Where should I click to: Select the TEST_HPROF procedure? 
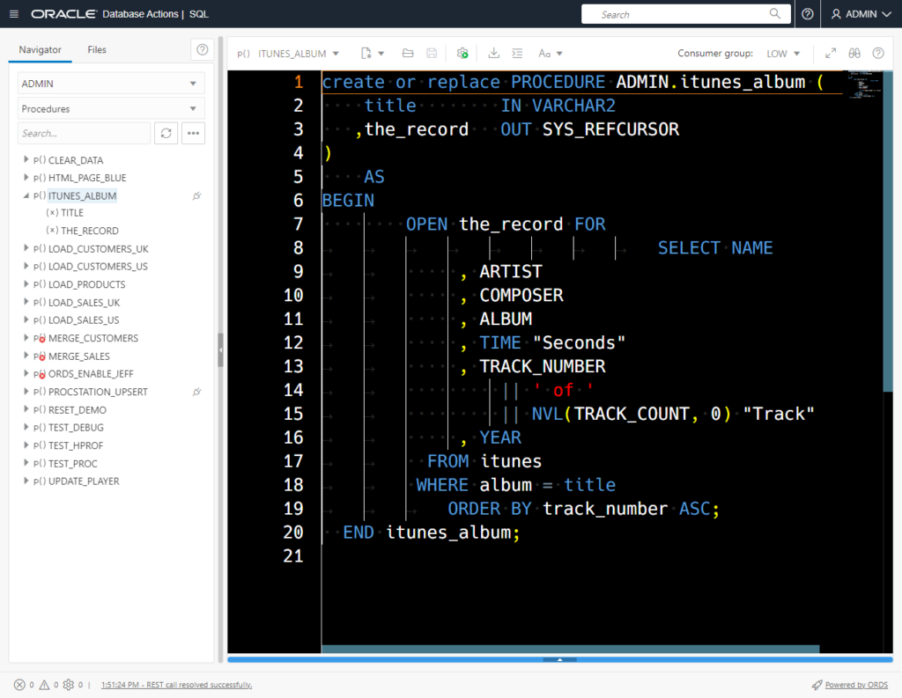click(76, 445)
